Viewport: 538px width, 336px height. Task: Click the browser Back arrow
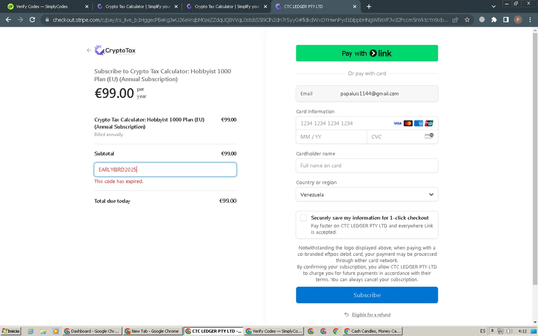tap(8, 20)
